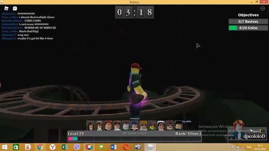Screen dimensions: 269x151
Task: Click chat message "Mario And lUigi"
Action: pos(29,31)
